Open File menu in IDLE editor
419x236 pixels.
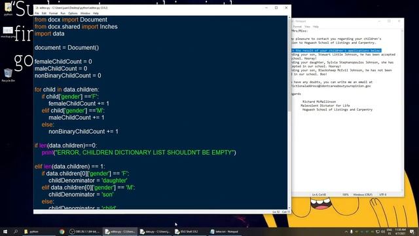(37, 13)
